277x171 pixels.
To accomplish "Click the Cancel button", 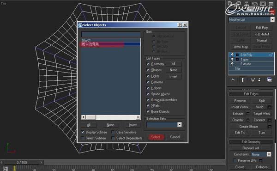I will coord(175,137).
